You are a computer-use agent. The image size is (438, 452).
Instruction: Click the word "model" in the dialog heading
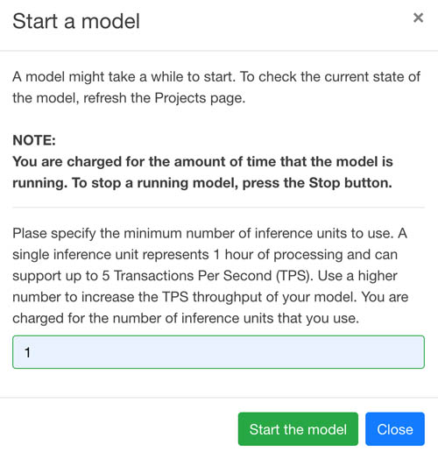pyautogui.click(x=110, y=21)
